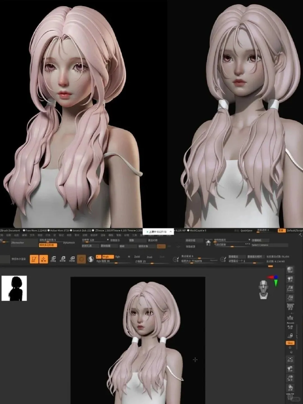Click the replay last button beside the dial

pos(237,257)
